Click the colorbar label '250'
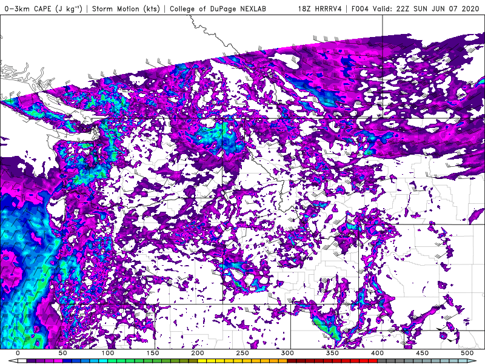Viewport: 485px width, 364px height. [242, 353]
